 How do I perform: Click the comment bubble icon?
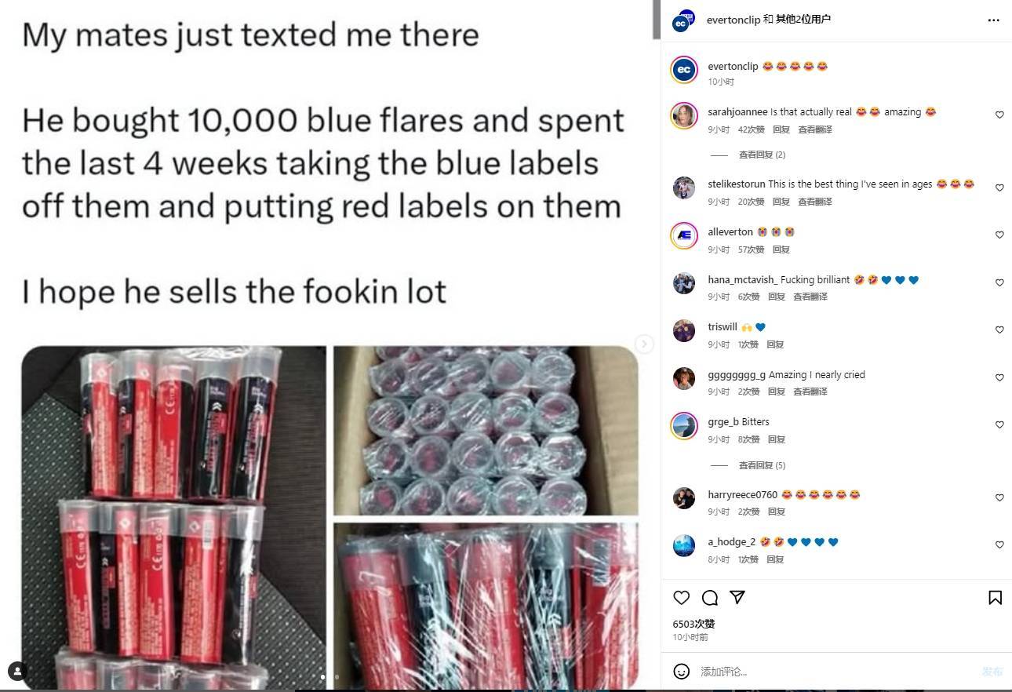point(710,598)
